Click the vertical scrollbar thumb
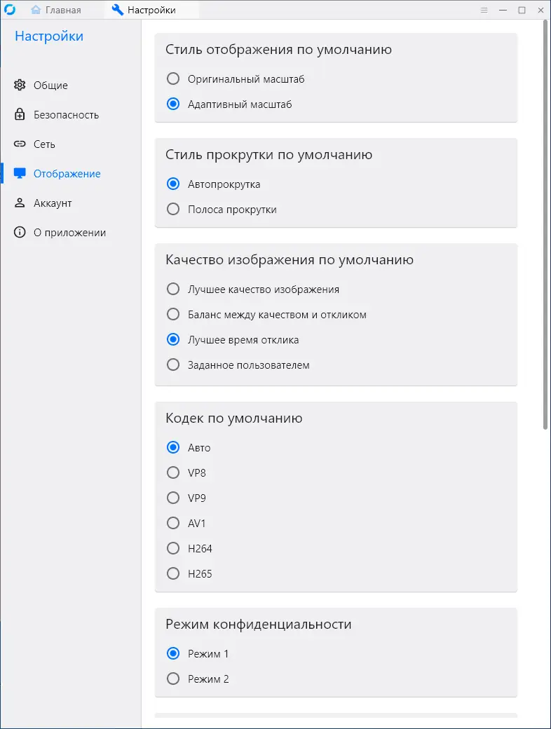Image resolution: width=551 pixels, height=729 pixels. tap(546, 224)
